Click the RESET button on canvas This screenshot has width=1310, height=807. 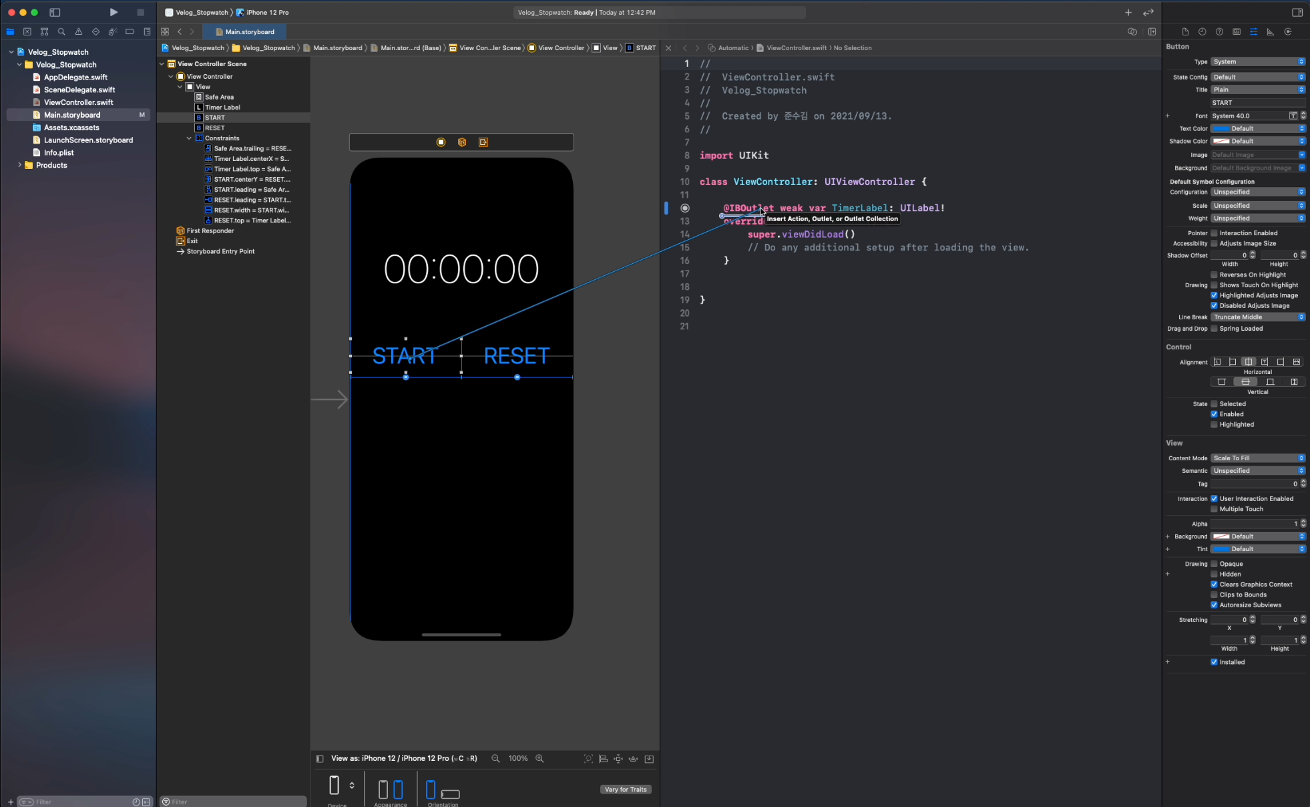click(516, 356)
